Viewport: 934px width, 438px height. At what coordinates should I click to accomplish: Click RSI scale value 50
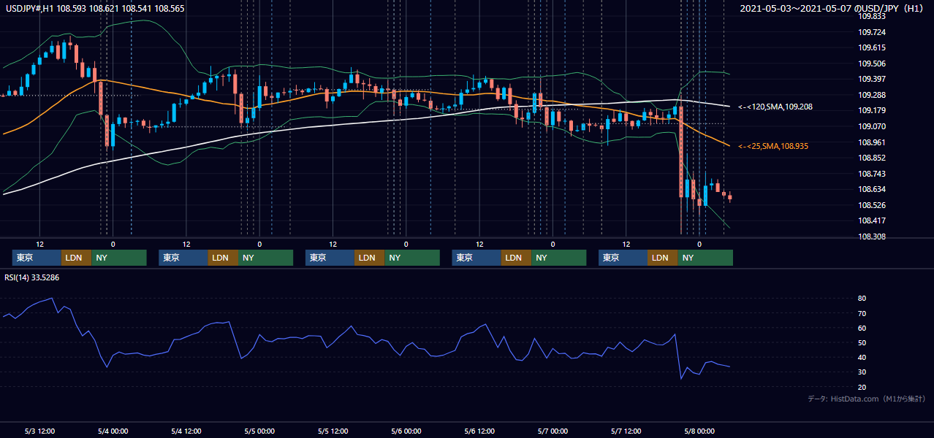point(862,342)
